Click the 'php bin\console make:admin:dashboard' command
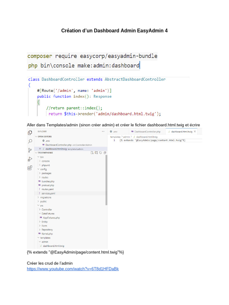229x305 pixels. coord(84,66)
